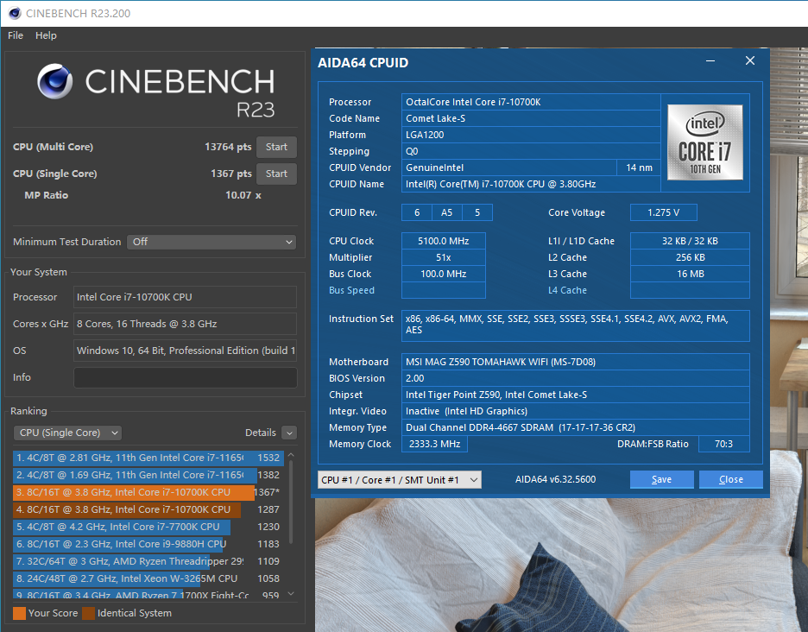
Task: Click the 1367 pts single core score
Action: tap(230, 174)
